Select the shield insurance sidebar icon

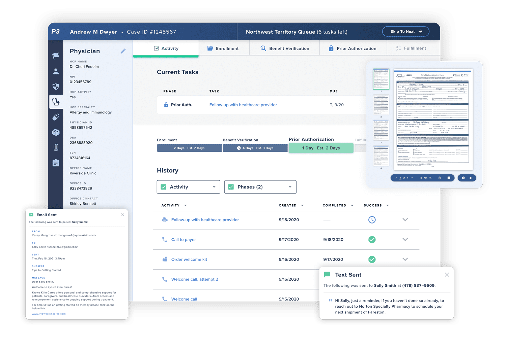(56, 87)
